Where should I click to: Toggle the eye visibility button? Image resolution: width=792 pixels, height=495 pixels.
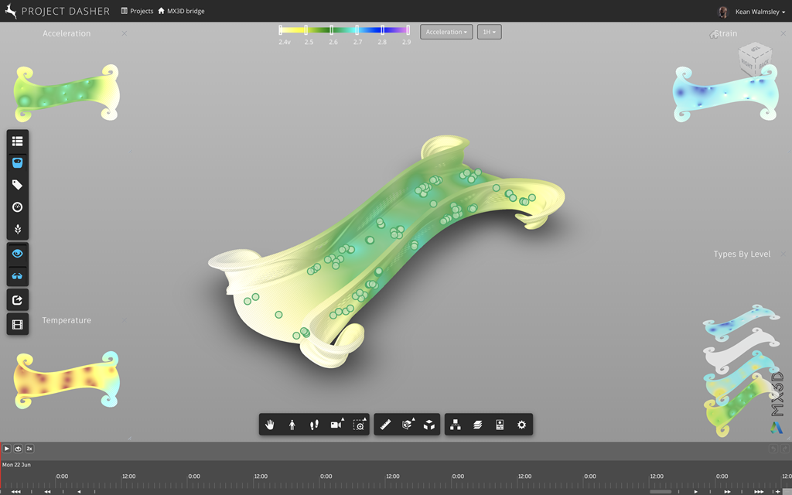coord(17,254)
